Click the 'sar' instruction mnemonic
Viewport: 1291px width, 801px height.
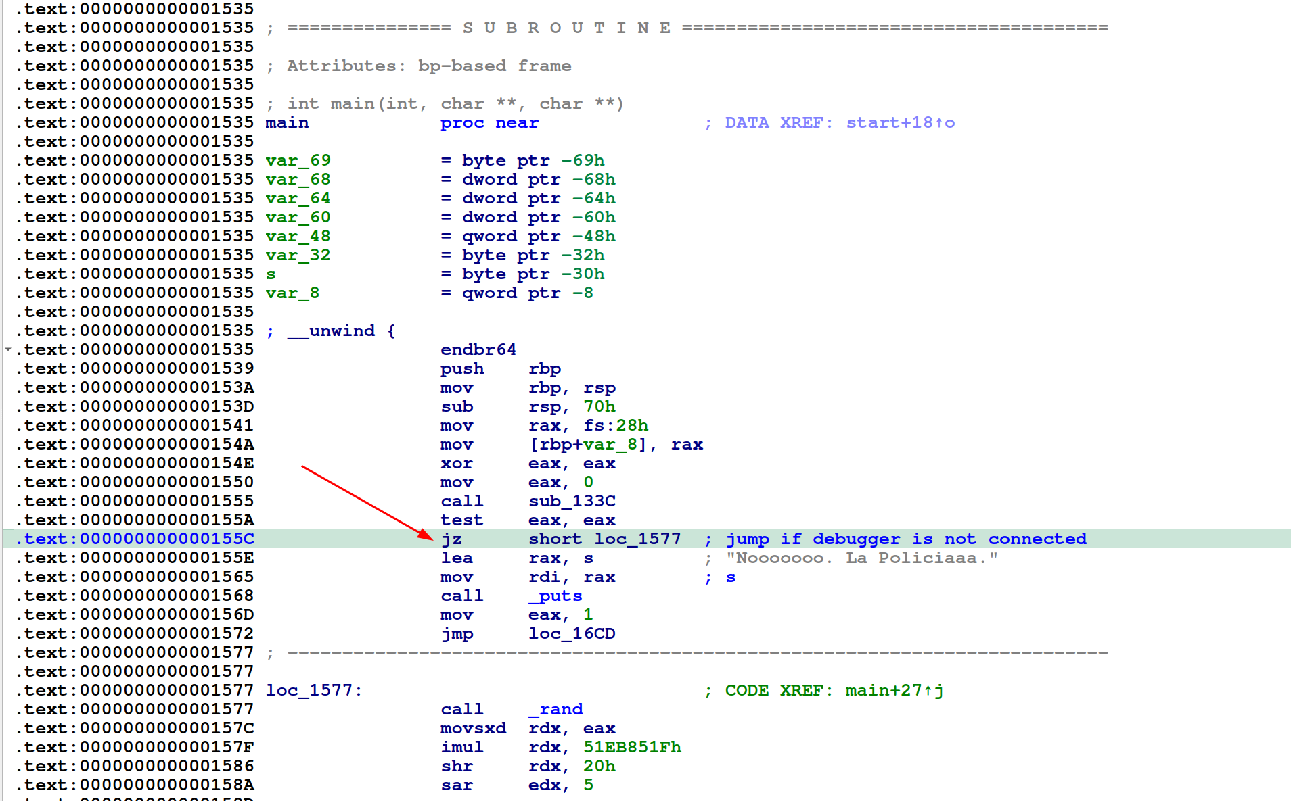click(457, 785)
